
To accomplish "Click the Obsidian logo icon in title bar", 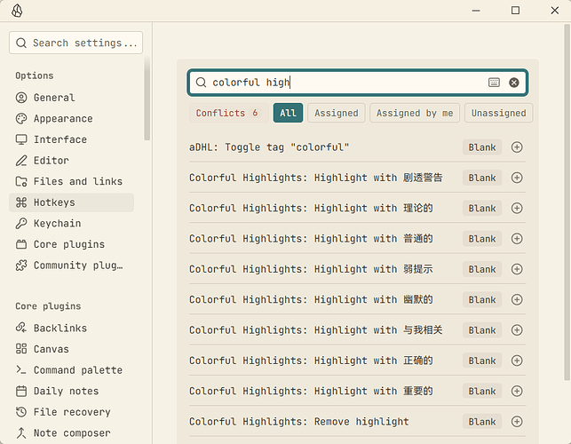I will (x=17, y=11).
